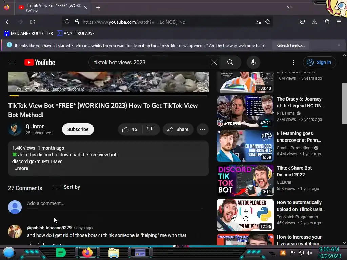Open File Explorer from taskbar
Image resolution: width=347 pixels, height=260 pixels.
[114, 253]
